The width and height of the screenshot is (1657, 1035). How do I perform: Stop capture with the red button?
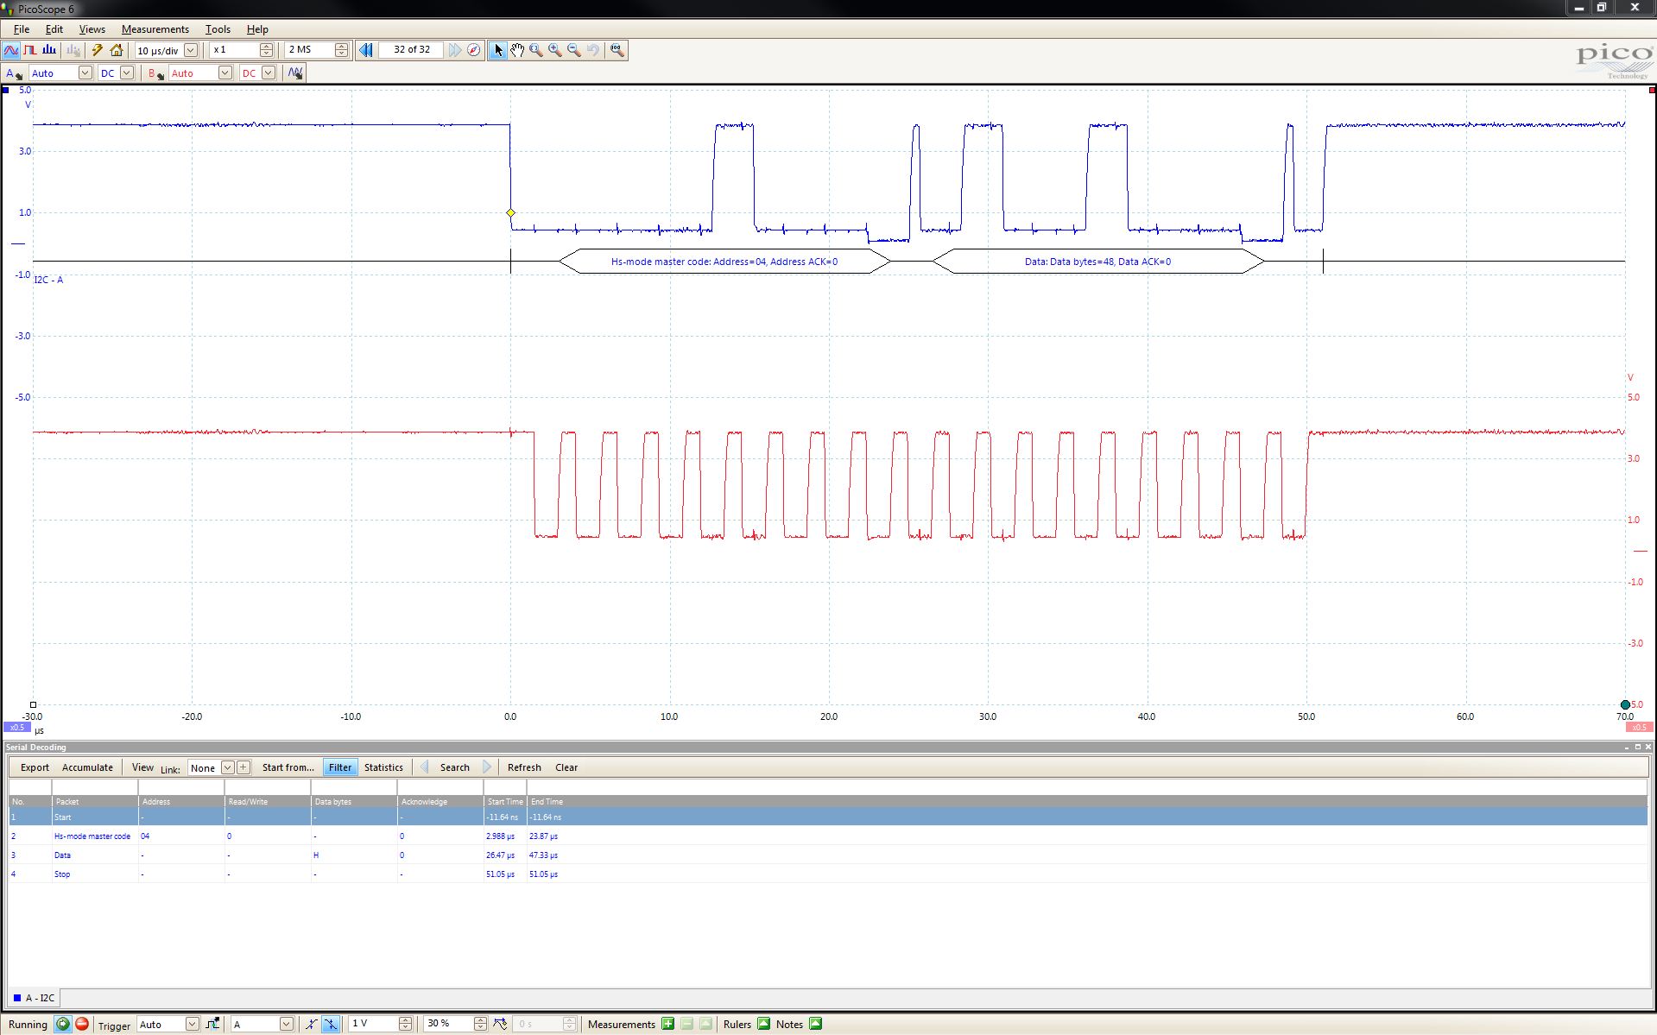[82, 1025]
